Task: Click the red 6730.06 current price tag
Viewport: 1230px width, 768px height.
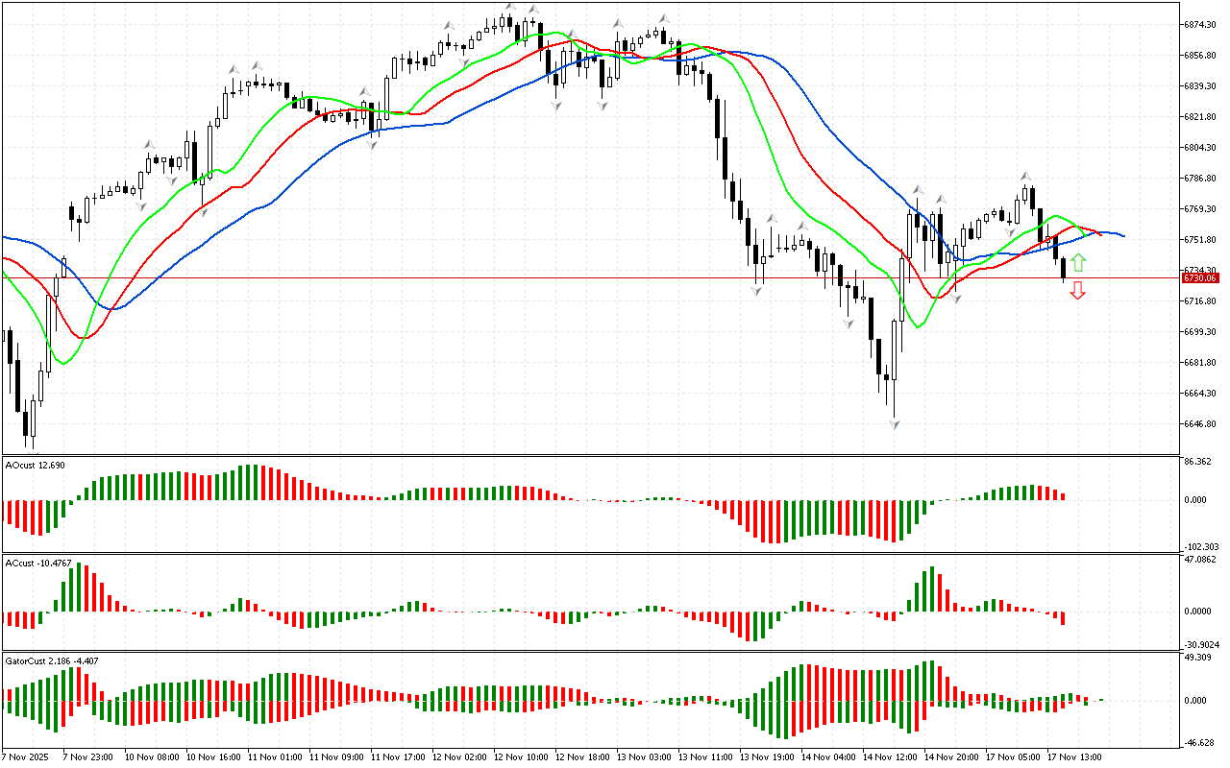Action: [1199, 277]
